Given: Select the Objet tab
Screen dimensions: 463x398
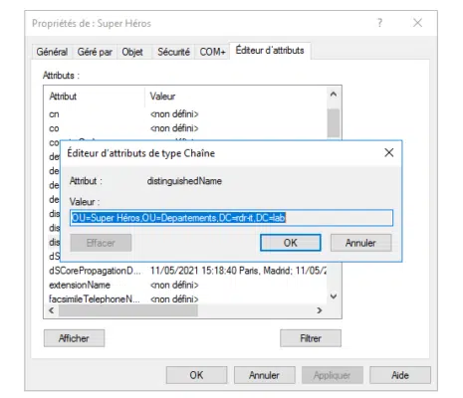Looking at the screenshot, I should 132,52.
